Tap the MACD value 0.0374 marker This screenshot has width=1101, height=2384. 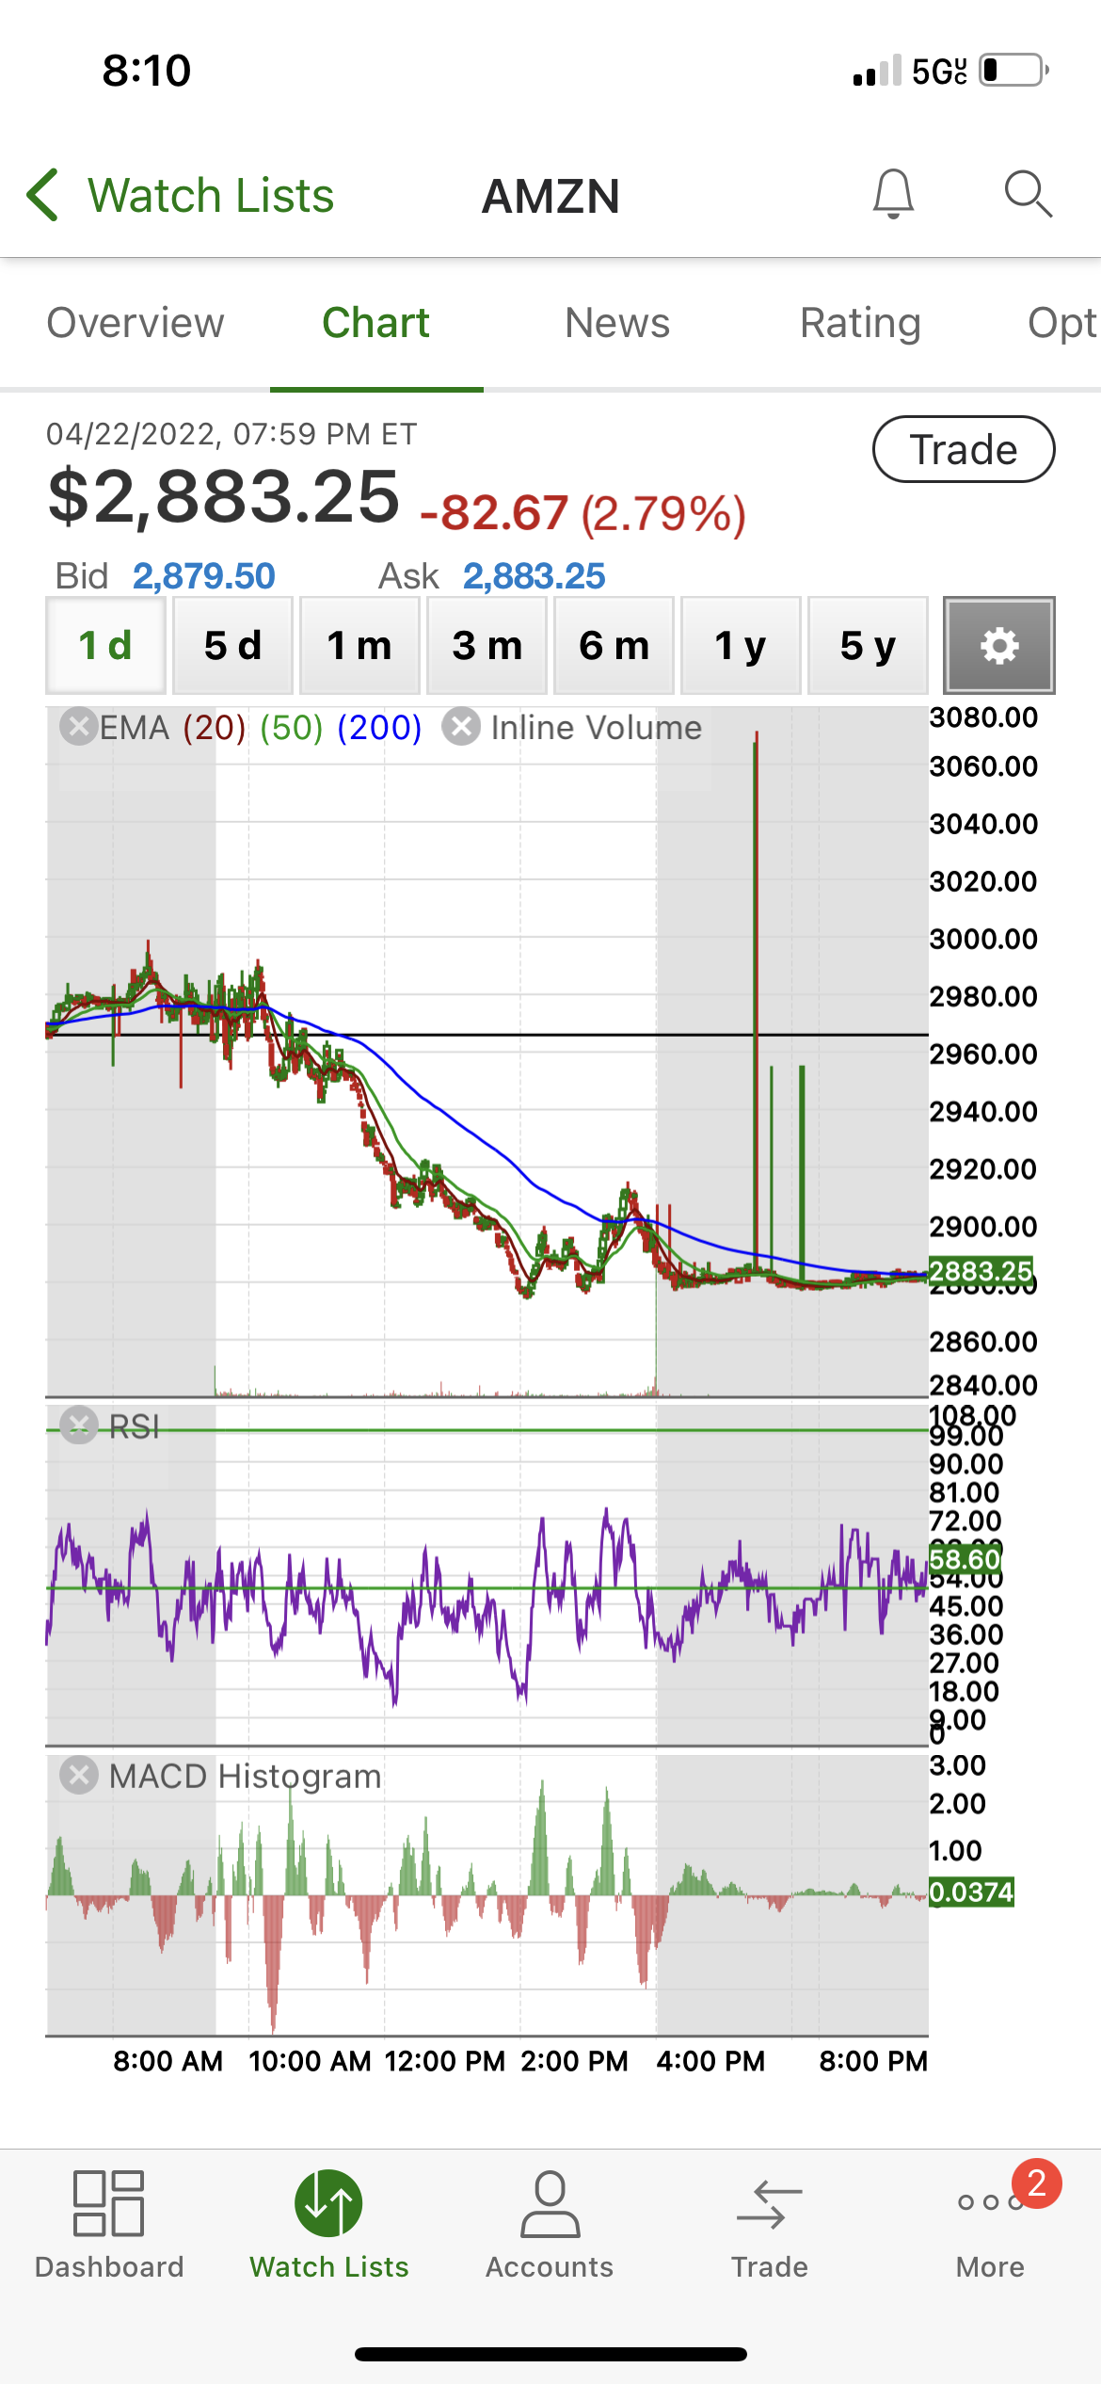pos(972,1892)
